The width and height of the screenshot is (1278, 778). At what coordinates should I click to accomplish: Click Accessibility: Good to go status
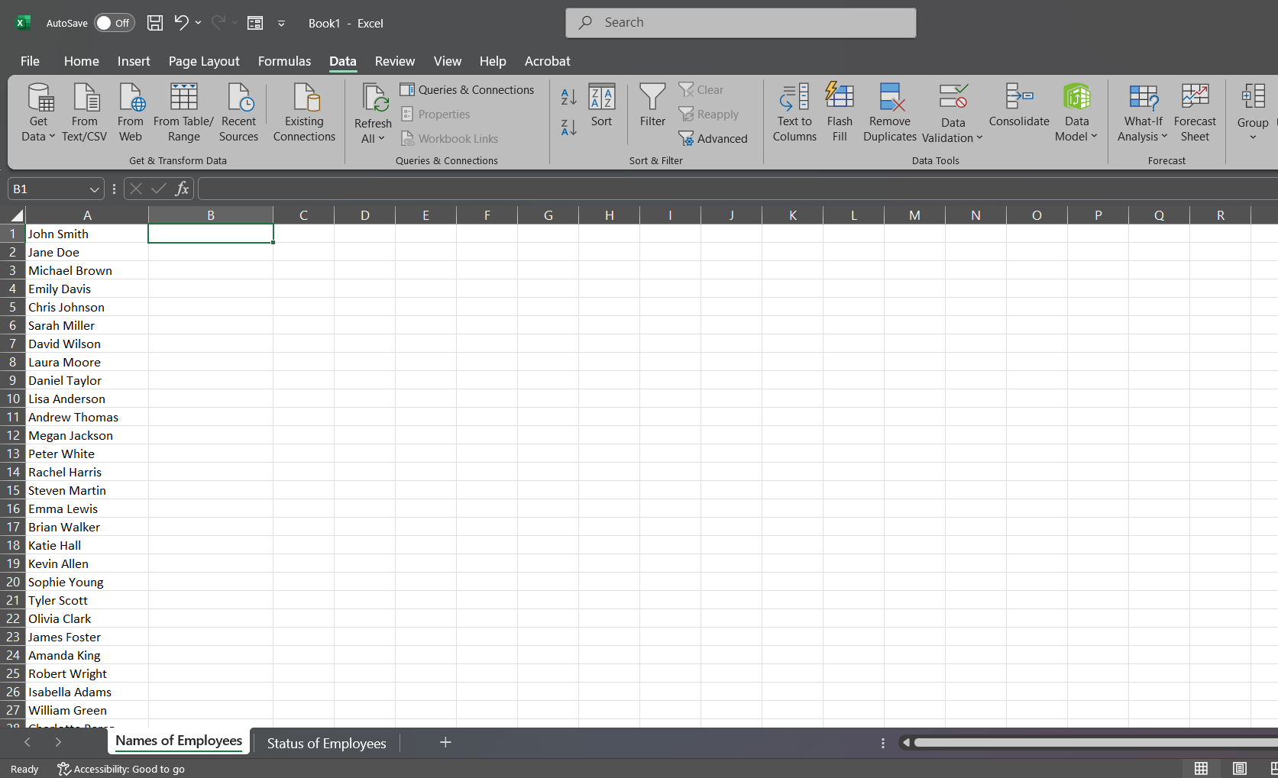(121, 769)
